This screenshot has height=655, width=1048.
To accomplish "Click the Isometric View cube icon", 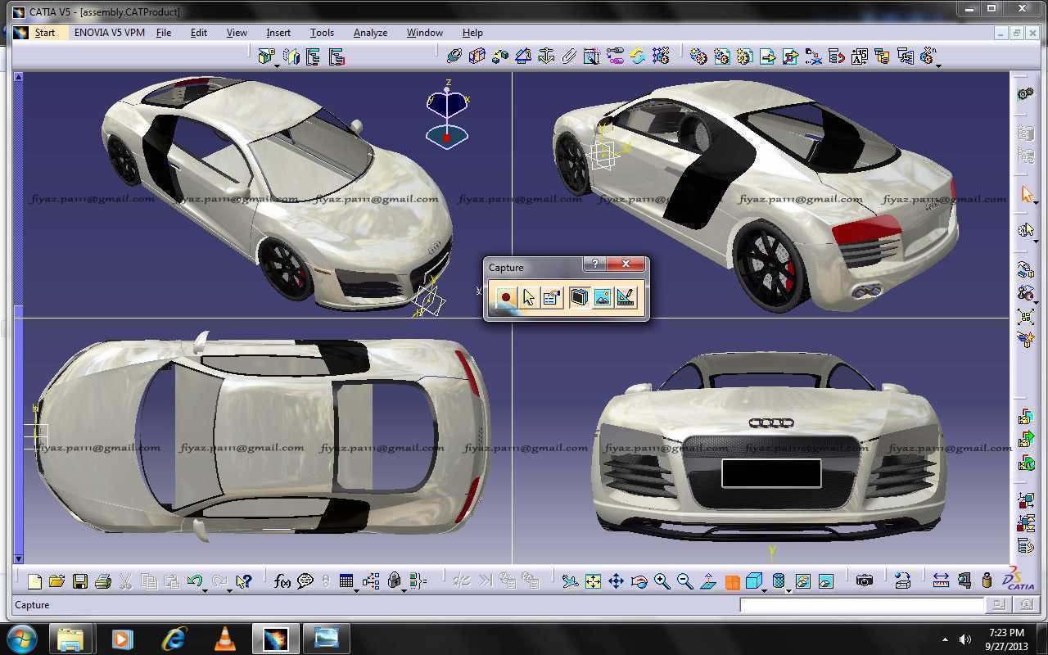I will tap(754, 580).
